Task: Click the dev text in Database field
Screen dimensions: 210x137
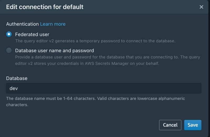Action: coord(14,88)
